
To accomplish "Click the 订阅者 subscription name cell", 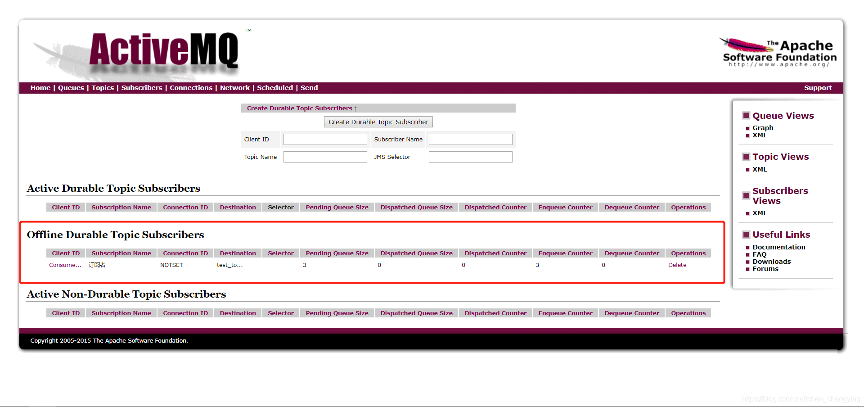I will pyautogui.click(x=97, y=265).
